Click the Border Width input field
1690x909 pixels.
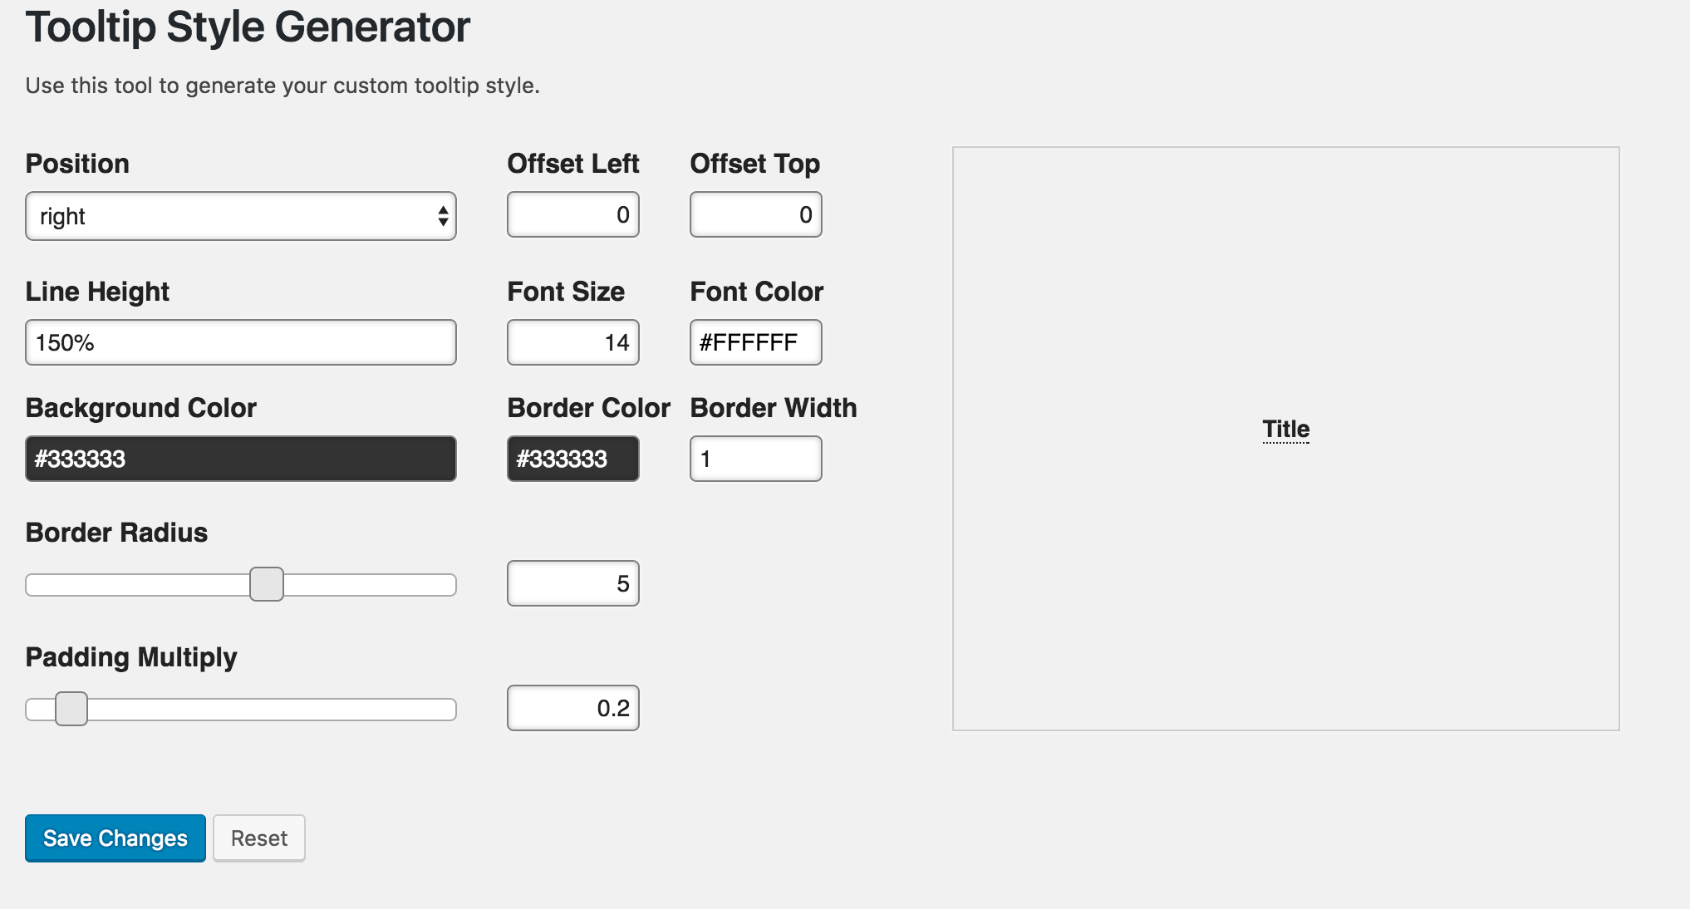click(x=756, y=459)
